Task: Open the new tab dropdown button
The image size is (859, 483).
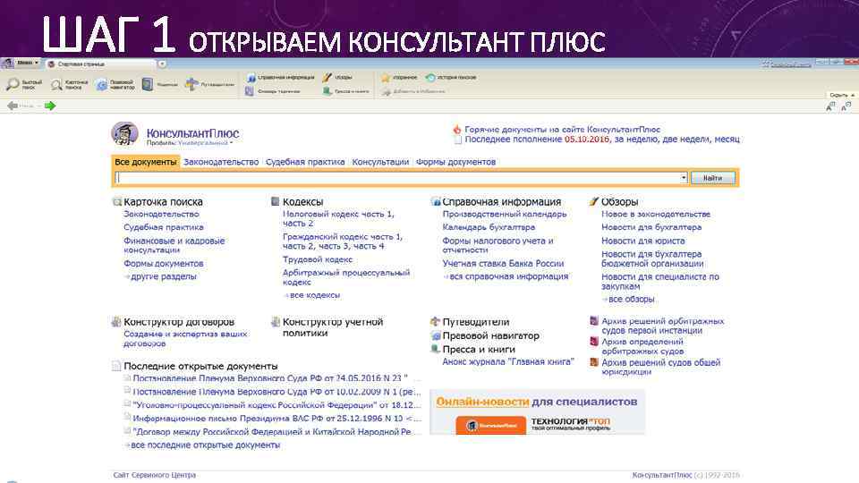Action: [x=162, y=64]
